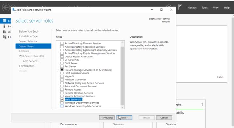This screenshot has height=128, width=234.
Task: Toggle File and Storage Services checkbox
Action: pyautogui.click(x=62, y=70)
